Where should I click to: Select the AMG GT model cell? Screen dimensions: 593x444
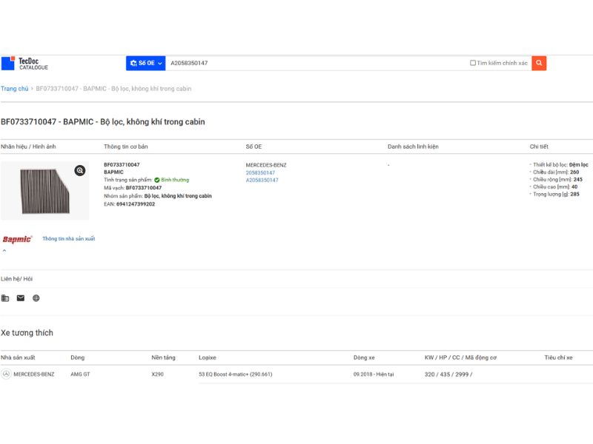pyautogui.click(x=80, y=374)
